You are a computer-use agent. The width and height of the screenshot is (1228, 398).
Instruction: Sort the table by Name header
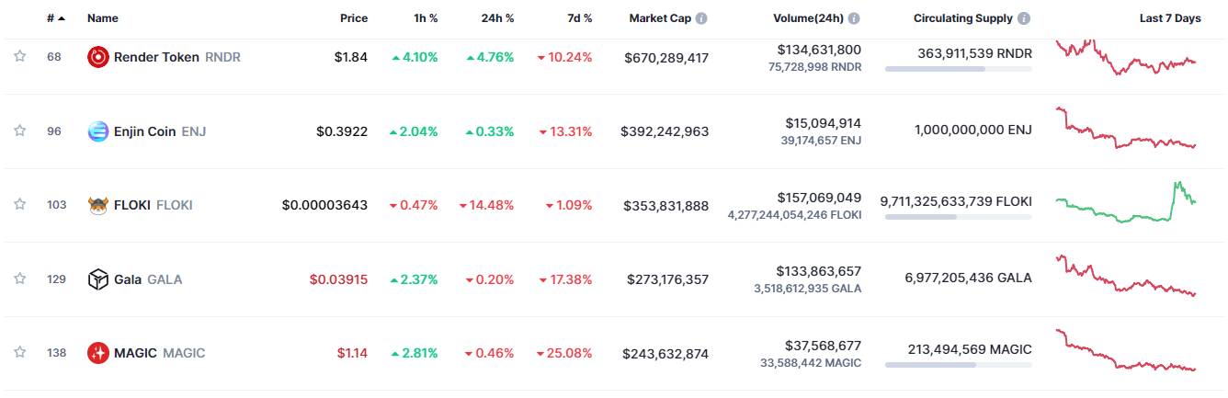[x=102, y=18]
